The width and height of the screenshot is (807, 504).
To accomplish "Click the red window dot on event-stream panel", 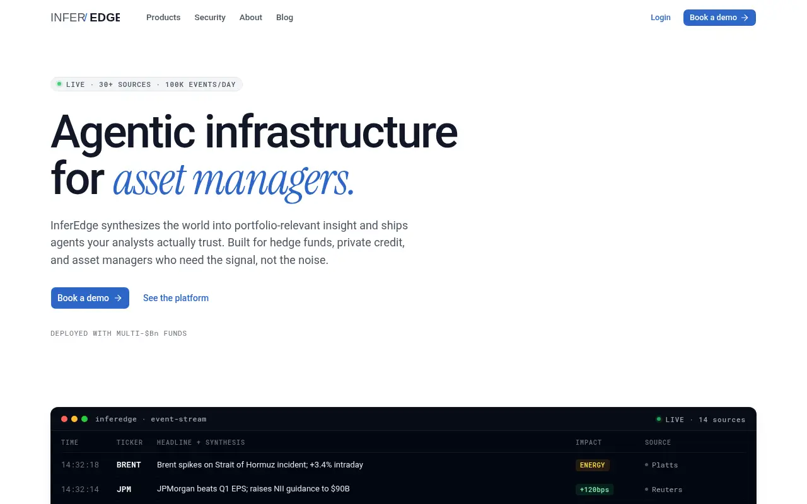I will (x=64, y=419).
